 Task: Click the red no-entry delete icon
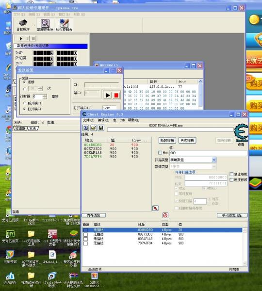(x=165, y=215)
